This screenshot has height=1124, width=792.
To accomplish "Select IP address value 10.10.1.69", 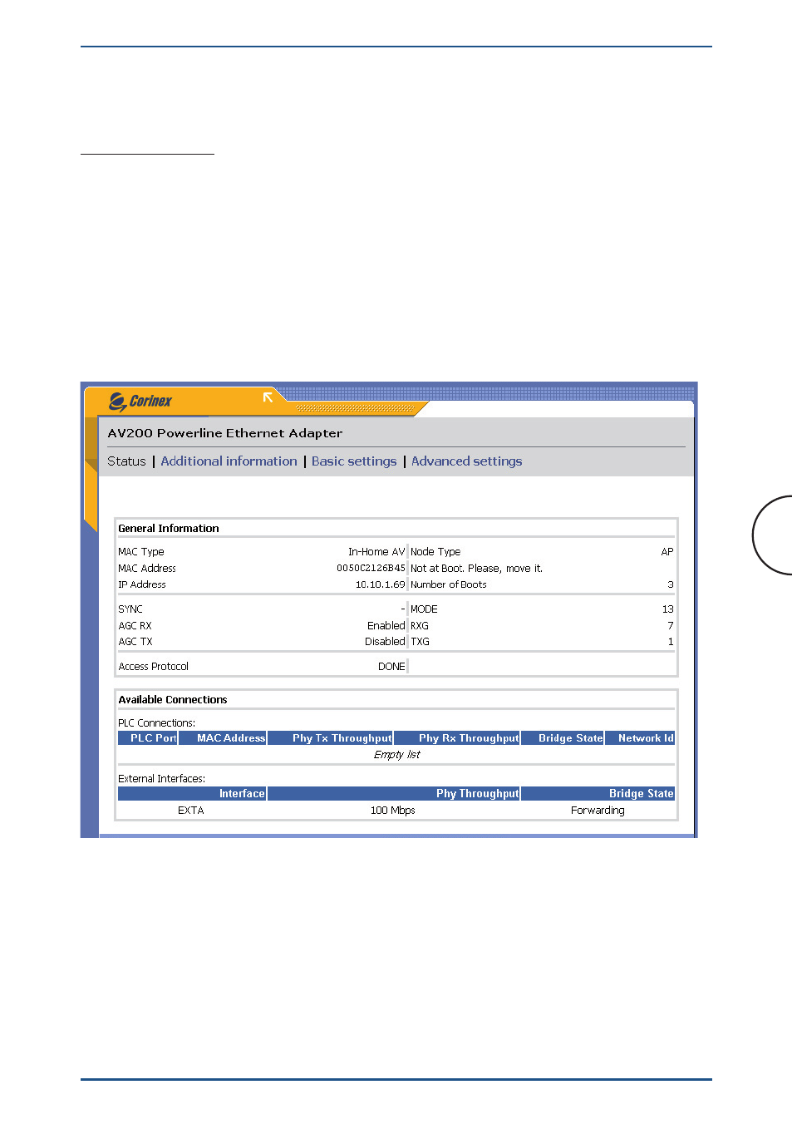I will [381, 584].
